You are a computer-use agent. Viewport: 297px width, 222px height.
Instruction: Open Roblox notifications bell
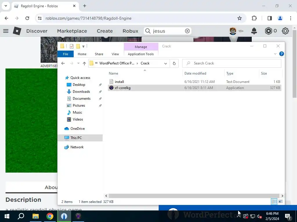click(x=254, y=31)
